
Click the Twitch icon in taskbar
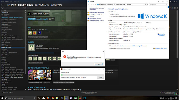pyautogui.click(x=71, y=98)
